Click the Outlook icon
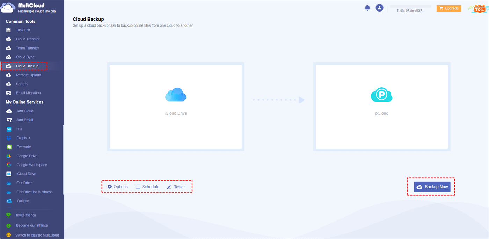Viewport: 489px width, 239px height. tap(9, 201)
